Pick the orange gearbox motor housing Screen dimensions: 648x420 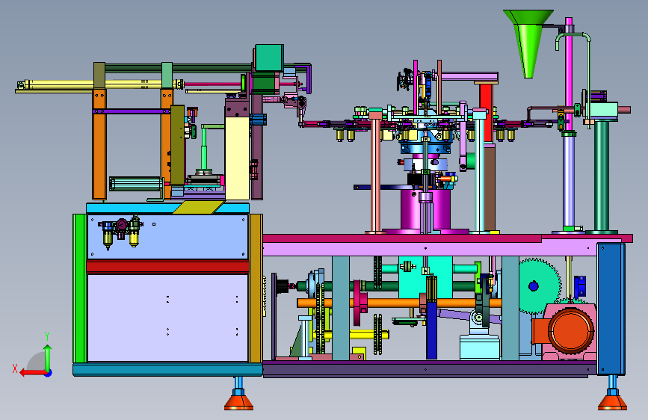coord(571,331)
